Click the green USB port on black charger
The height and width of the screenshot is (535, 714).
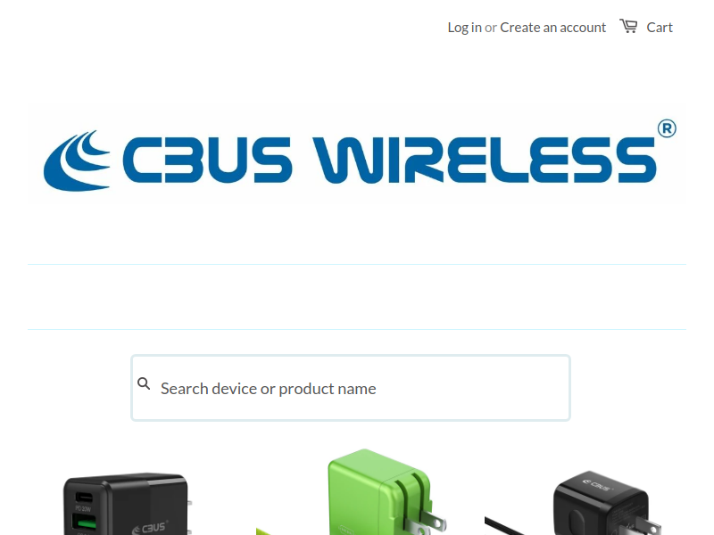[84, 521]
